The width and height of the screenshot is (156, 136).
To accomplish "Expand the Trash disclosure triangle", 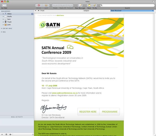I will (x=3, y=22).
